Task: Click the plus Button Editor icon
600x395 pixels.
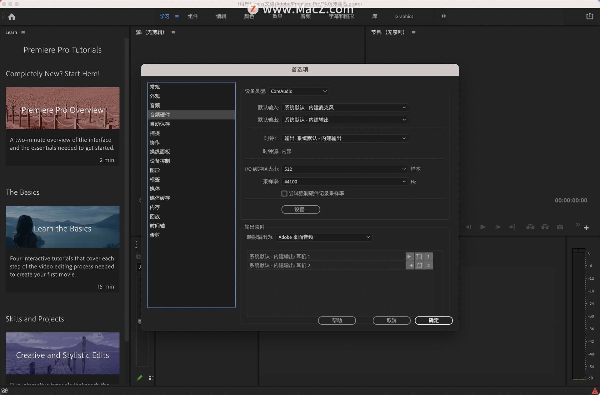Action: pos(586,228)
